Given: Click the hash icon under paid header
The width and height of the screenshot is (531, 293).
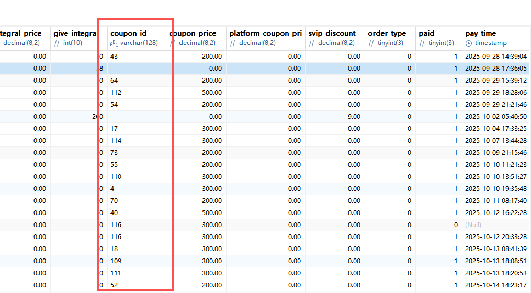Looking at the screenshot, I should click(422, 43).
